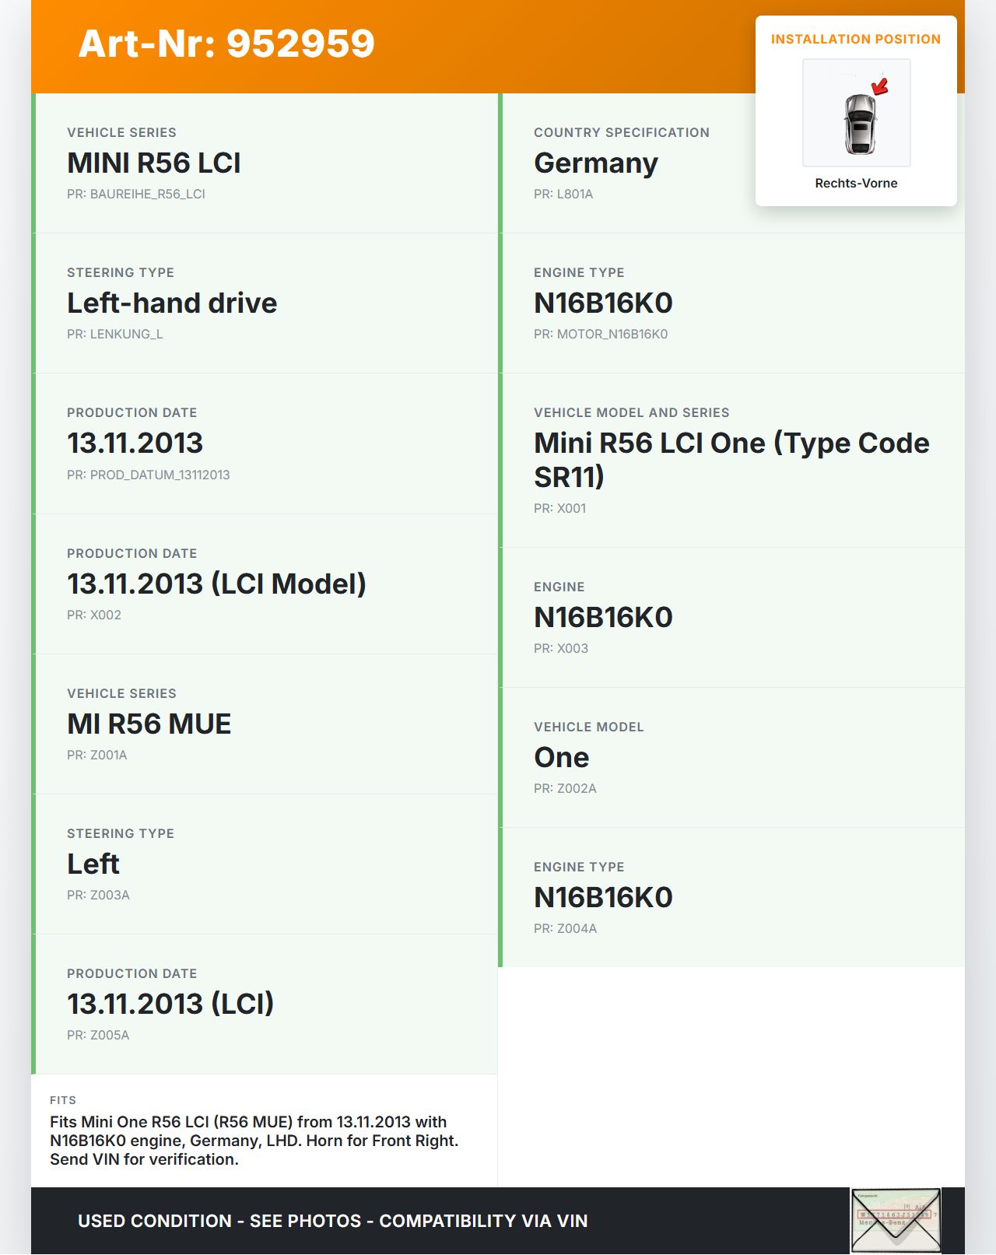Select the 13.11.2013 (LCI Model) production date
Viewport: 996px width, 1255px height.
click(x=216, y=584)
